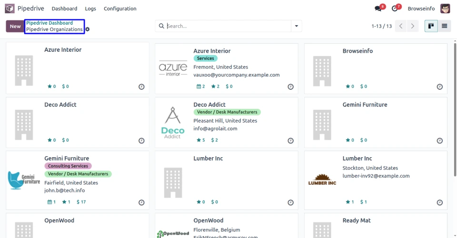Image resolution: width=457 pixels, height=238 pixels.
Task: Expand the search options dropdown arrow
Action: point(297,26)
